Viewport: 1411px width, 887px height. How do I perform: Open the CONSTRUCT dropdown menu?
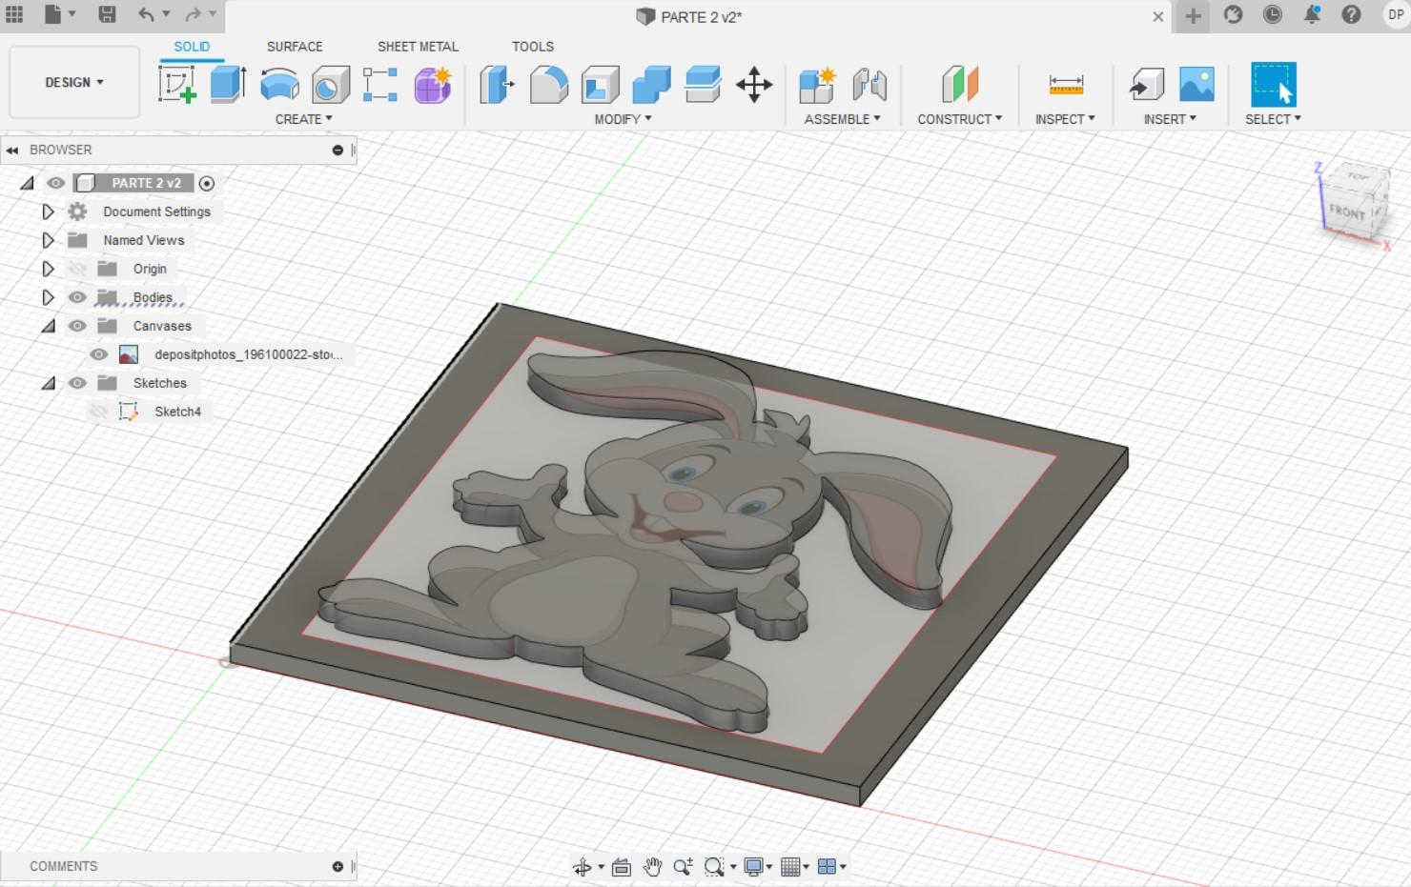pos(959,119)
